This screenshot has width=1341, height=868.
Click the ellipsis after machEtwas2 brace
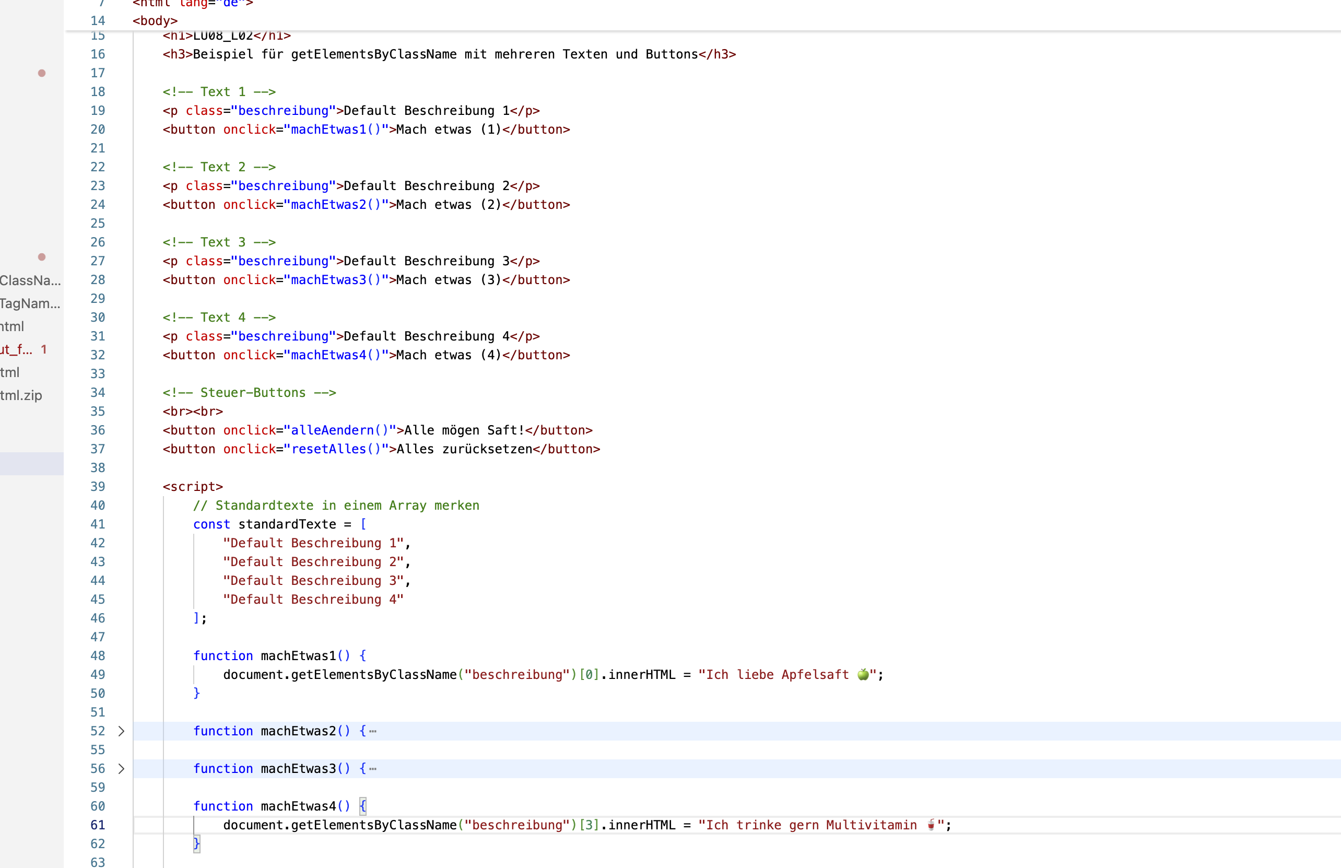click(x=373, y=731)
